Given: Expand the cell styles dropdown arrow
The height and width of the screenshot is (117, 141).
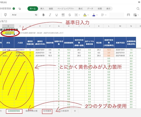Looking at the screenshot, I should coord(138,15).
